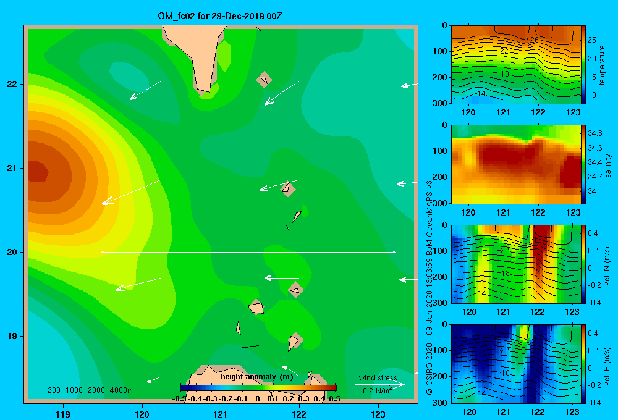
Task: Click the 10 tick on temperature colorbar
Action: pyautogui.click(x=592, y=95)
